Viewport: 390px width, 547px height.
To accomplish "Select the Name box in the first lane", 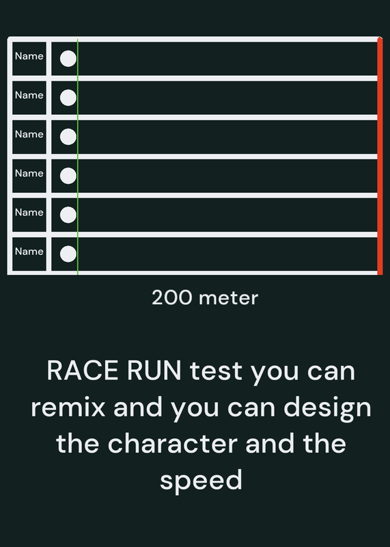I will pos(29,59).
